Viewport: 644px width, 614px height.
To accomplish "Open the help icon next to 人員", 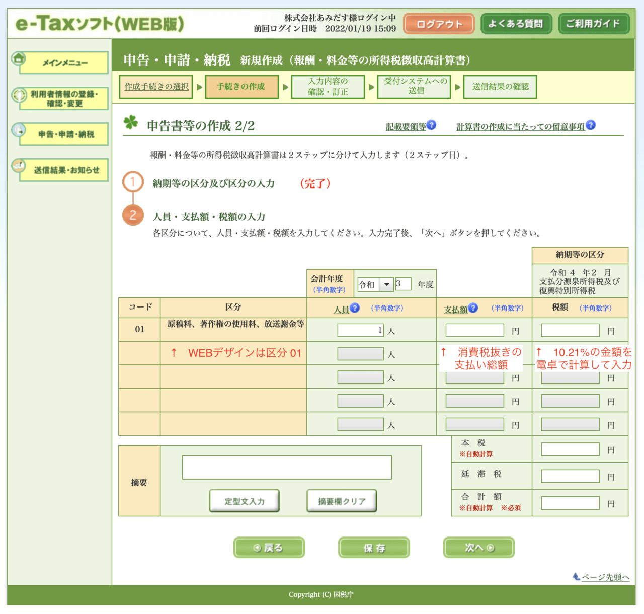I will pyautogui.click(x=354, y=309).
